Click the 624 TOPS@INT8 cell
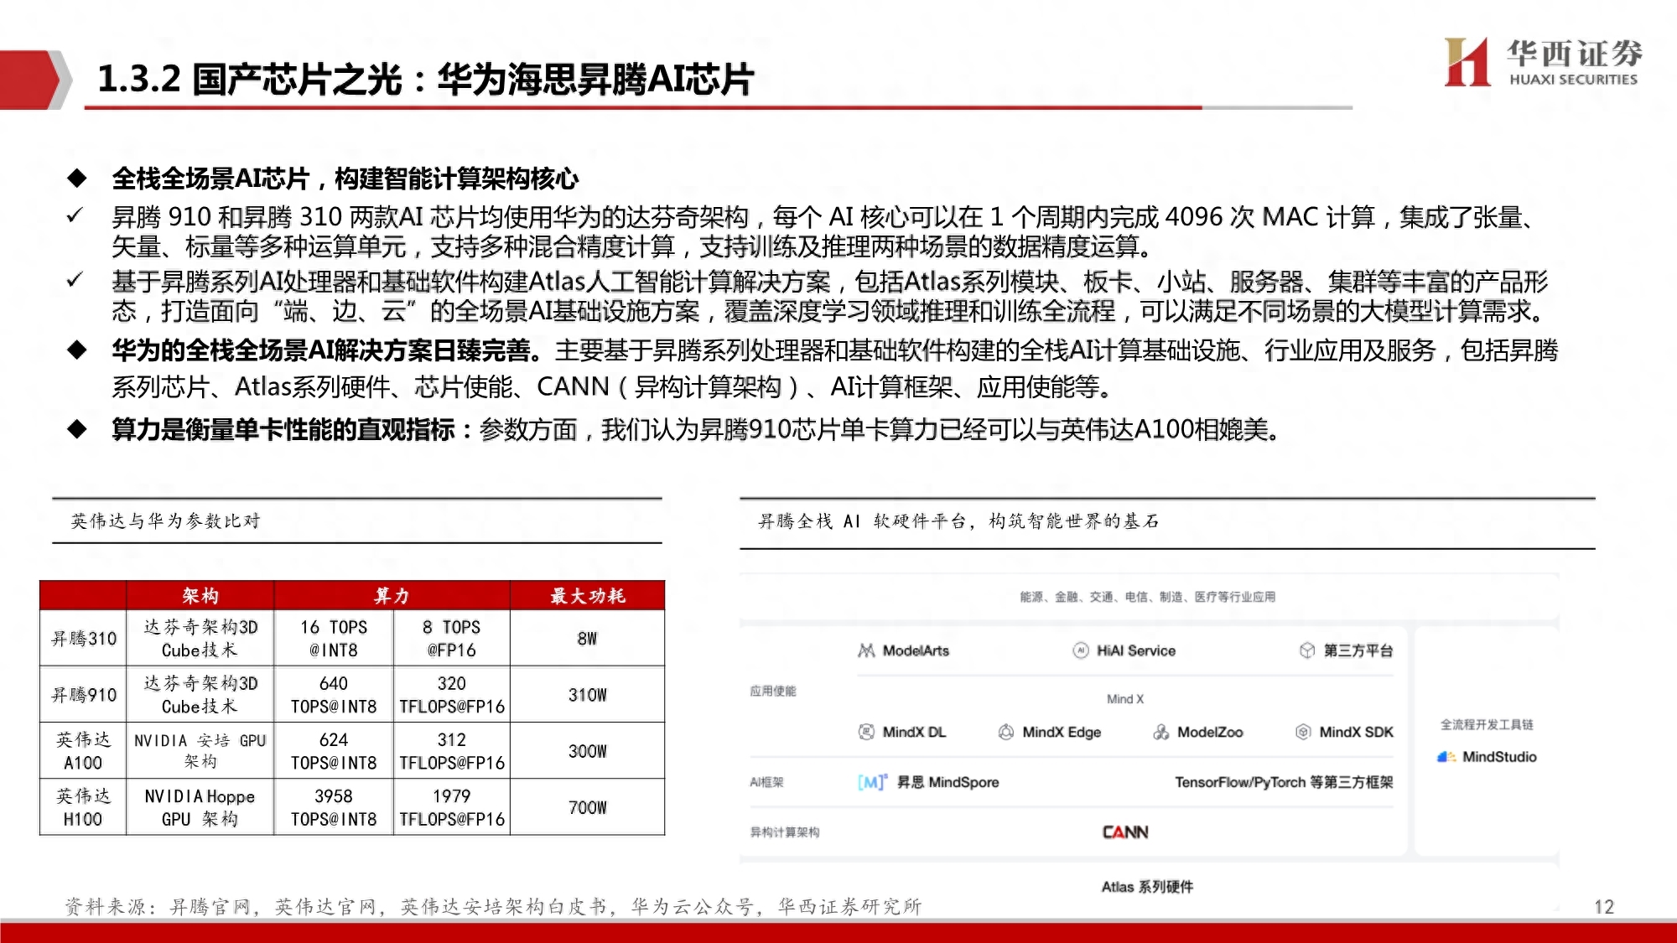1677x943 pixels. tap(334, 751)
